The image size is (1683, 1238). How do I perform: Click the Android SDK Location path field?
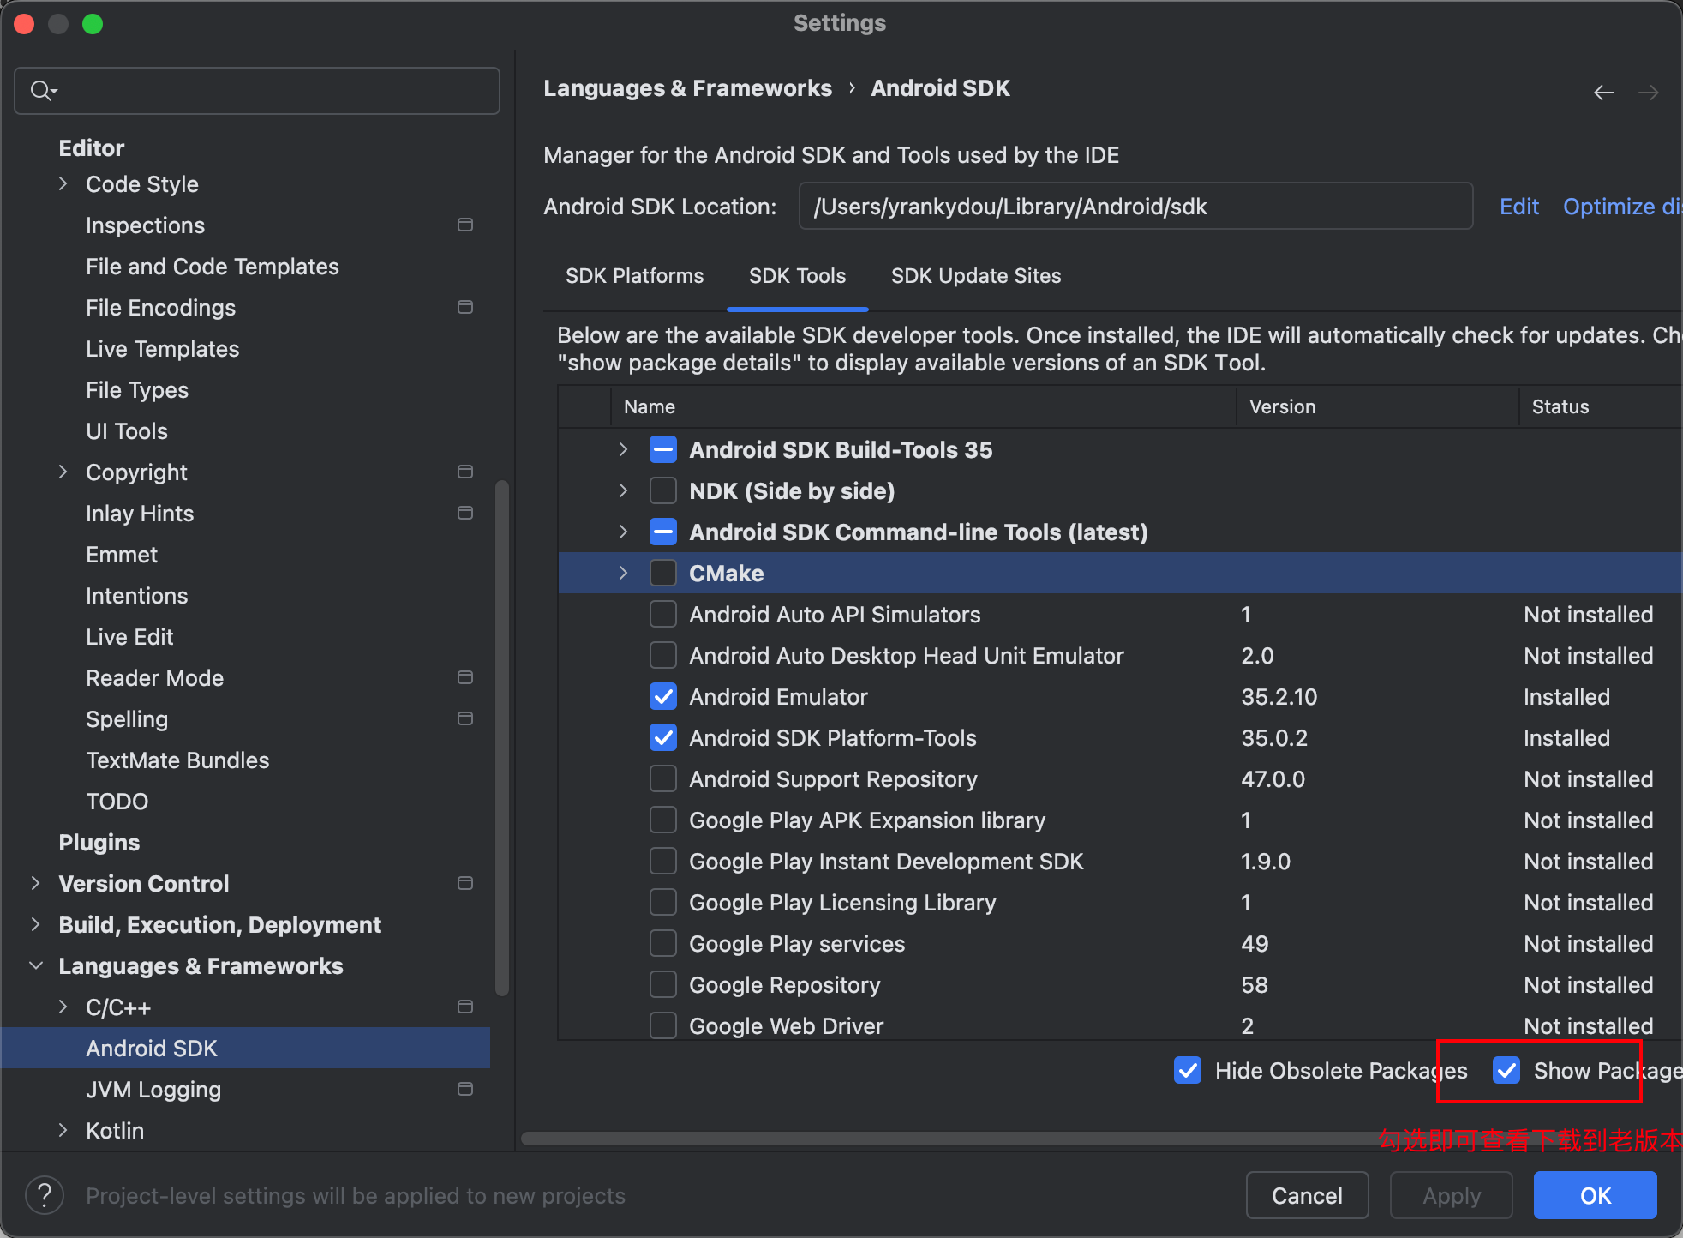tap(1135, 206)
